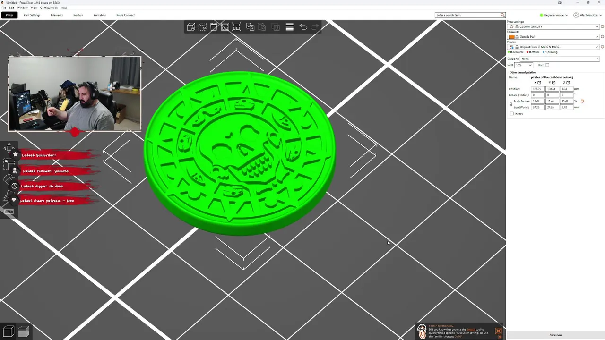The height and width of the screenshot is (340, 605).
Task: Select the Place on face tool
Action: point(9,195)
